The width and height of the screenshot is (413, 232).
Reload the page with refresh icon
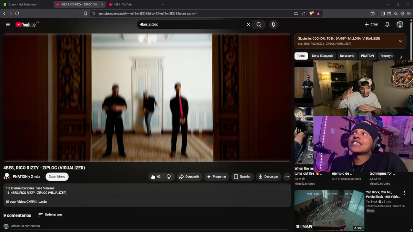pyautogui.click(x=17, y=14)
